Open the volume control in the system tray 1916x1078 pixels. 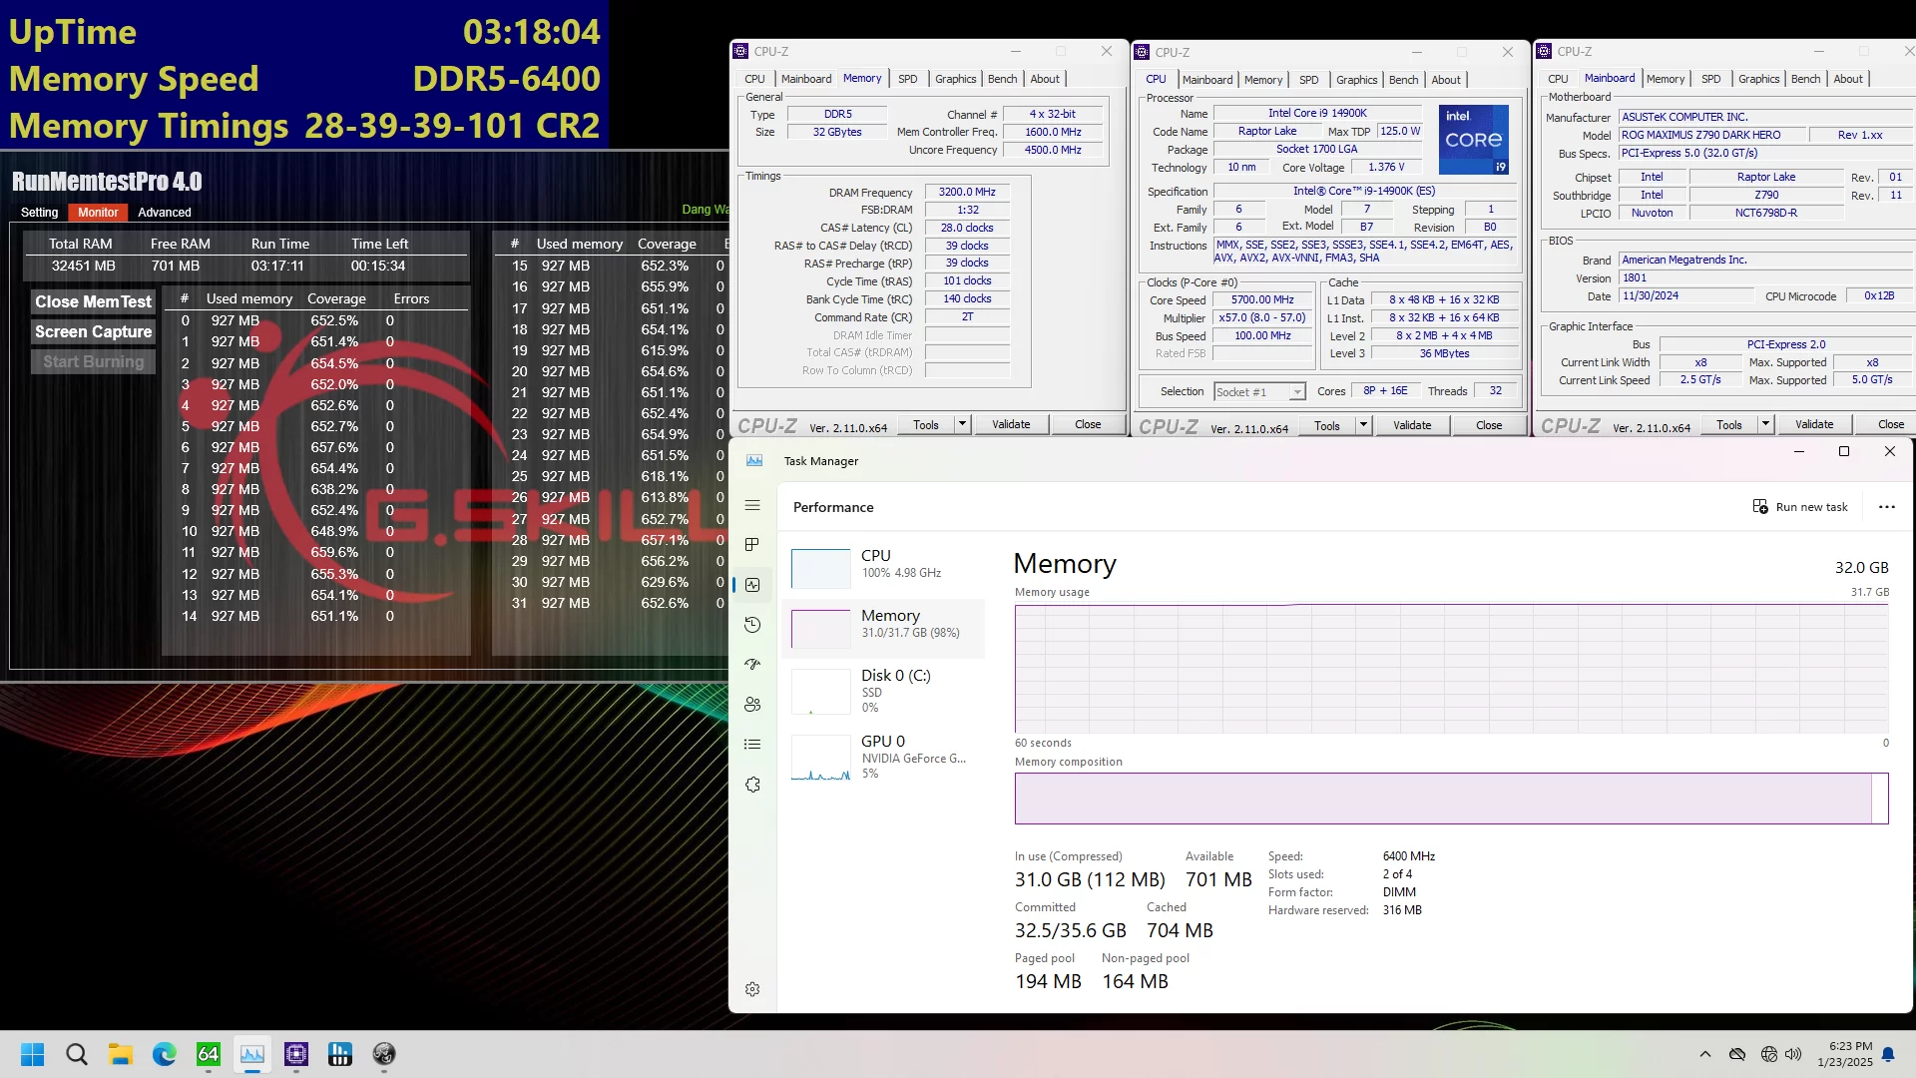[x=1794, y=1054]
